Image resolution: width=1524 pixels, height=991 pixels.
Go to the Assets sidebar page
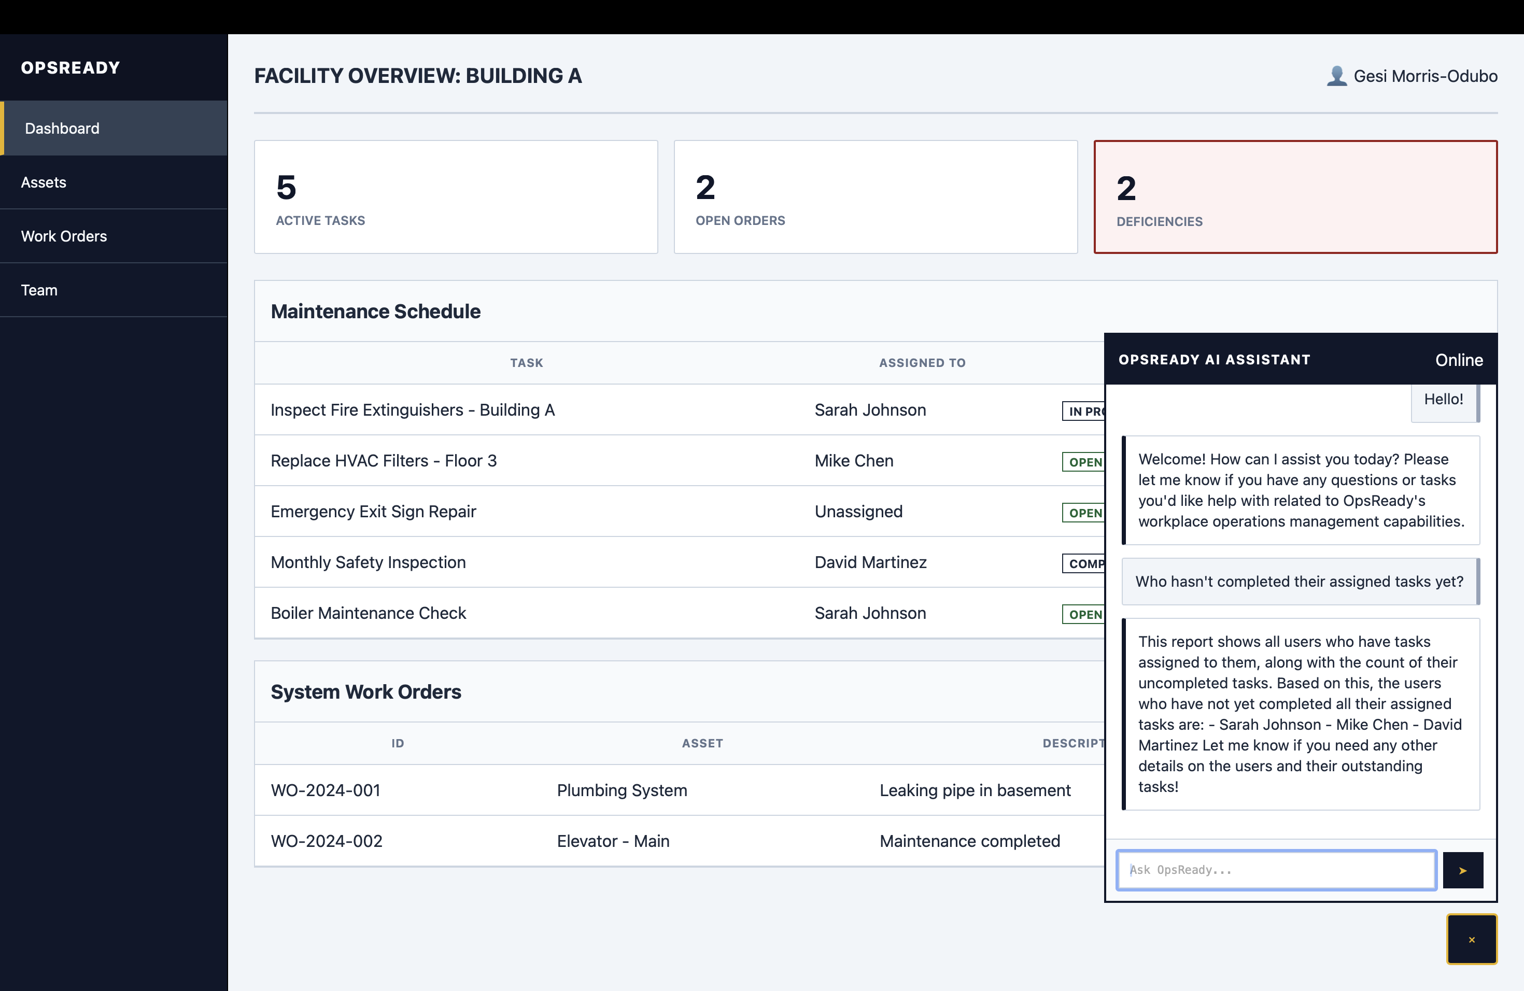click(x=44, y=182)
